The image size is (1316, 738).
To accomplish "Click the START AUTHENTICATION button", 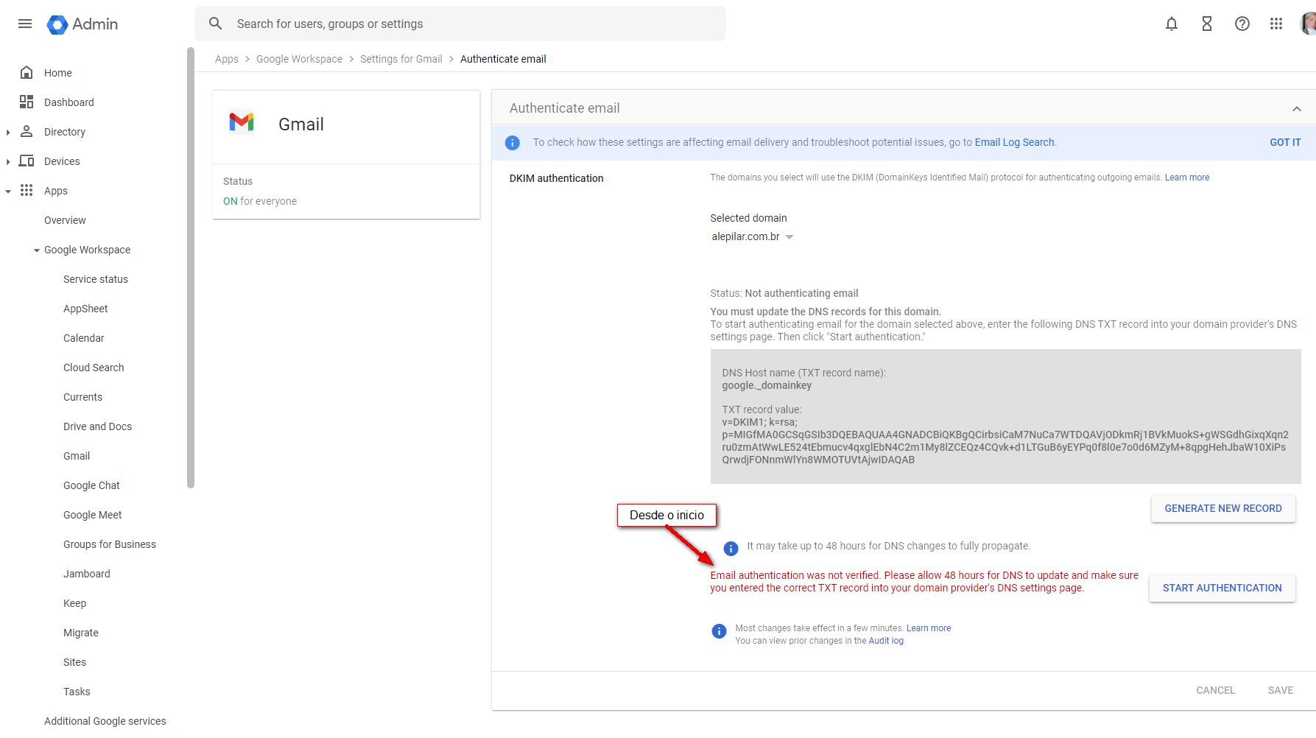I will pyautogui.click(x=1222, y=588).
